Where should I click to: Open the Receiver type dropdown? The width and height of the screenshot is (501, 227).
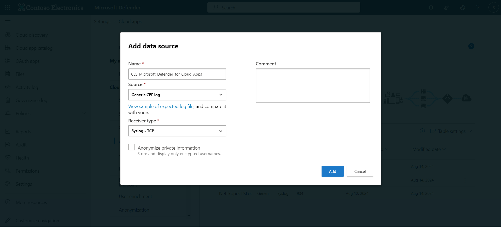pos(177,131)
